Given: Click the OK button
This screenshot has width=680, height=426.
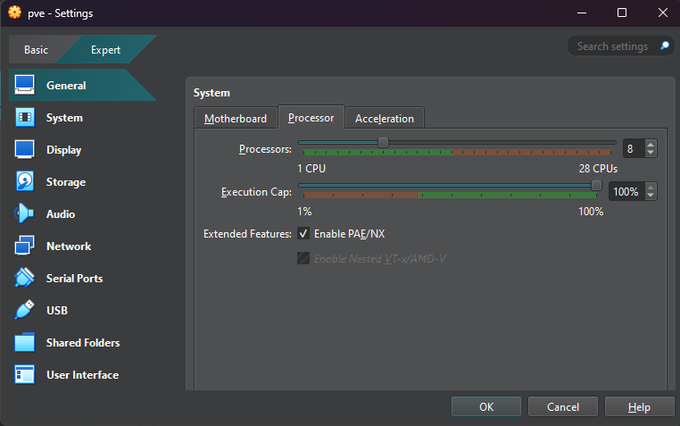Looking at the screenshot, I should 486,406.
